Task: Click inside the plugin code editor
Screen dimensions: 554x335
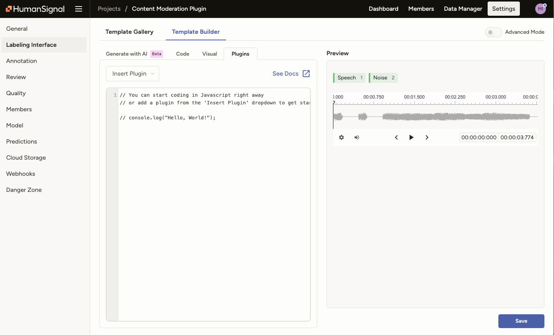Action: pyautogui.click(x=214, y=205)
